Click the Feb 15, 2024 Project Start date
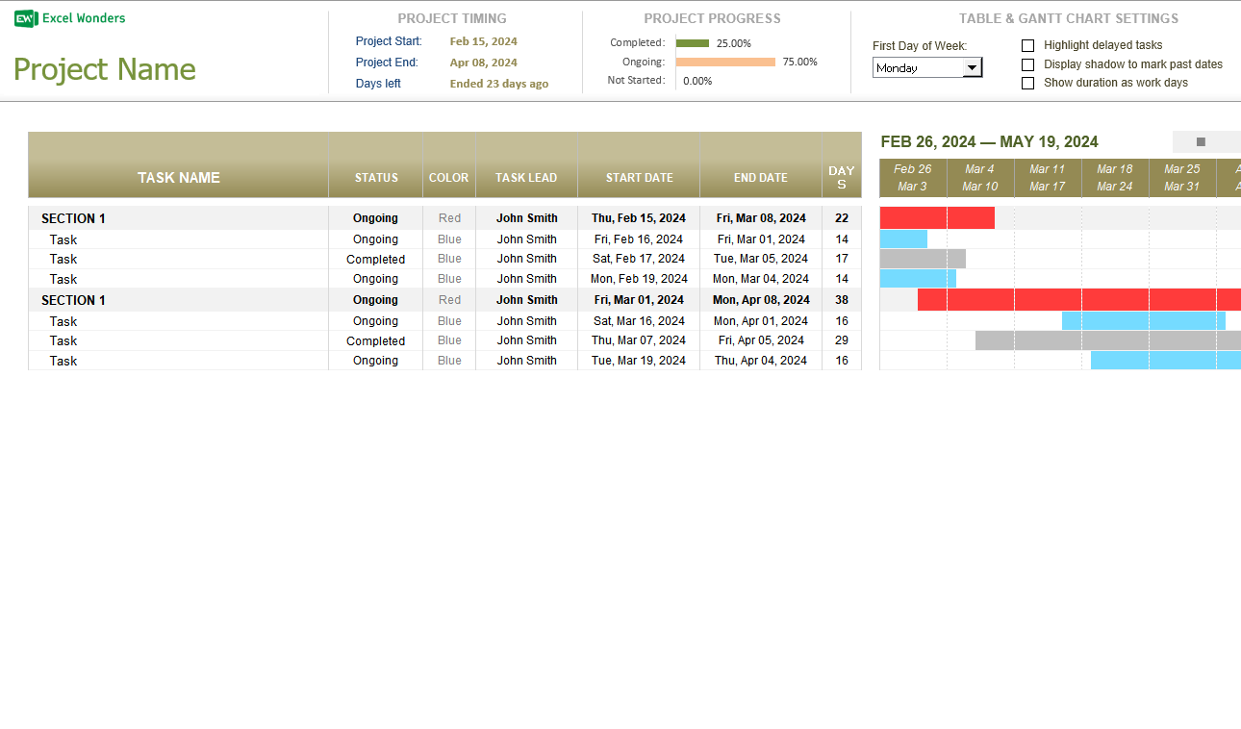 point(484,41)
